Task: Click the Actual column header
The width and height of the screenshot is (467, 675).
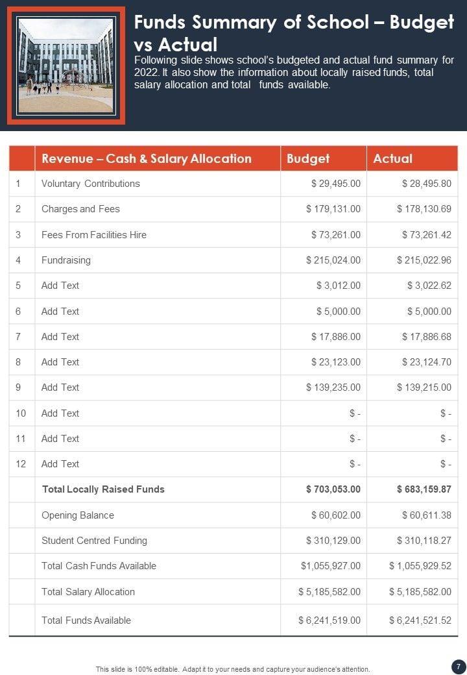Action: (393, 158)
